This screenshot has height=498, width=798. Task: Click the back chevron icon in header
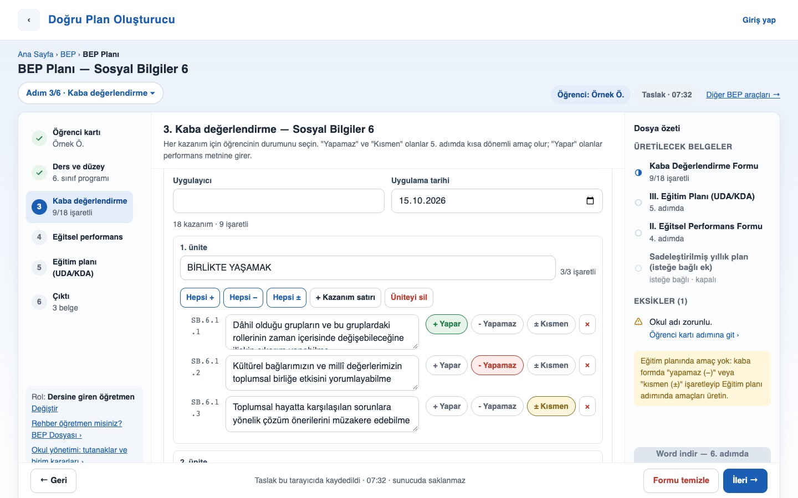coord(29,20)
